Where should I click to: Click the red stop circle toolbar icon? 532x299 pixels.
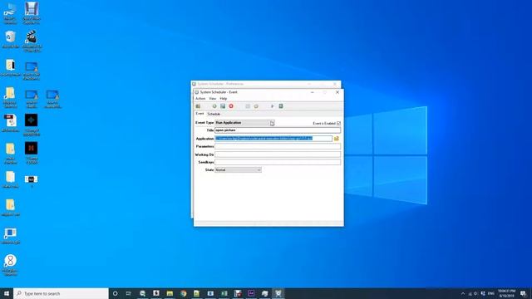click(x=231, y=106)
